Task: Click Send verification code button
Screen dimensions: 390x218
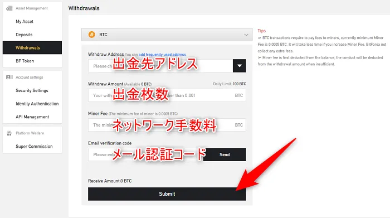Action: [x=225, y=154]
